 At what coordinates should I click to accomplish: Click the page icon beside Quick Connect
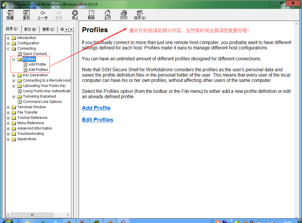click(20, 54)
